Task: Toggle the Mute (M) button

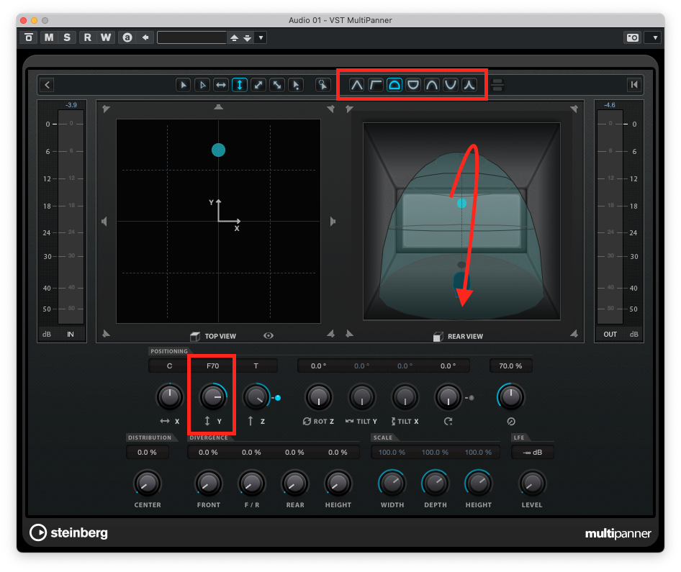Action: click(48, 37)
